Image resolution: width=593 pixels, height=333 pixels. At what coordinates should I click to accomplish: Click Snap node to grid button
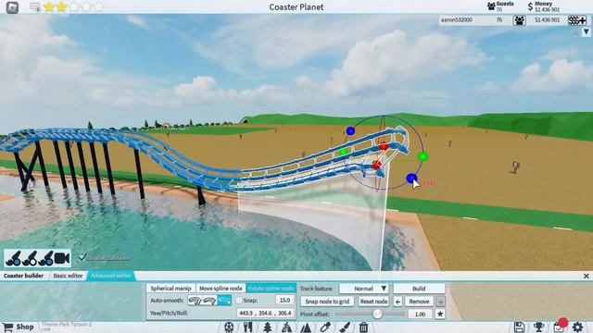pyautogui.click(x=327, y=302)
